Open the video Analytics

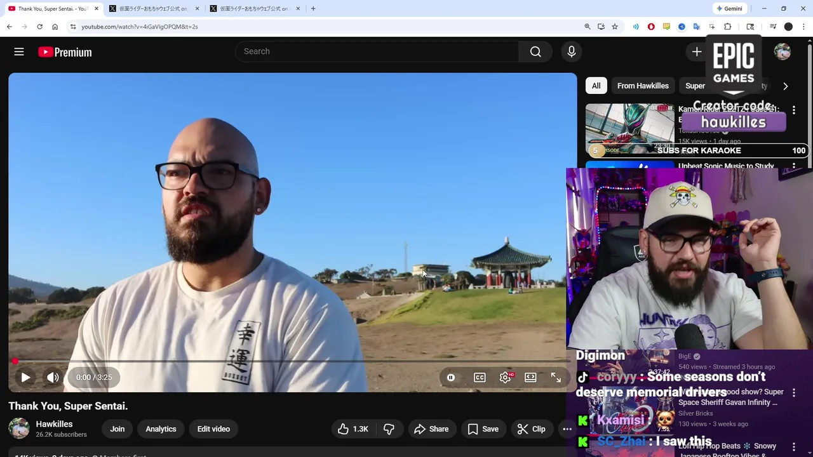pos(161,429)
